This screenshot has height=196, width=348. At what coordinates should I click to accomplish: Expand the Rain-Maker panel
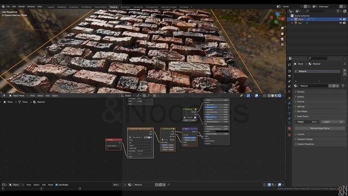coord(302,111)
